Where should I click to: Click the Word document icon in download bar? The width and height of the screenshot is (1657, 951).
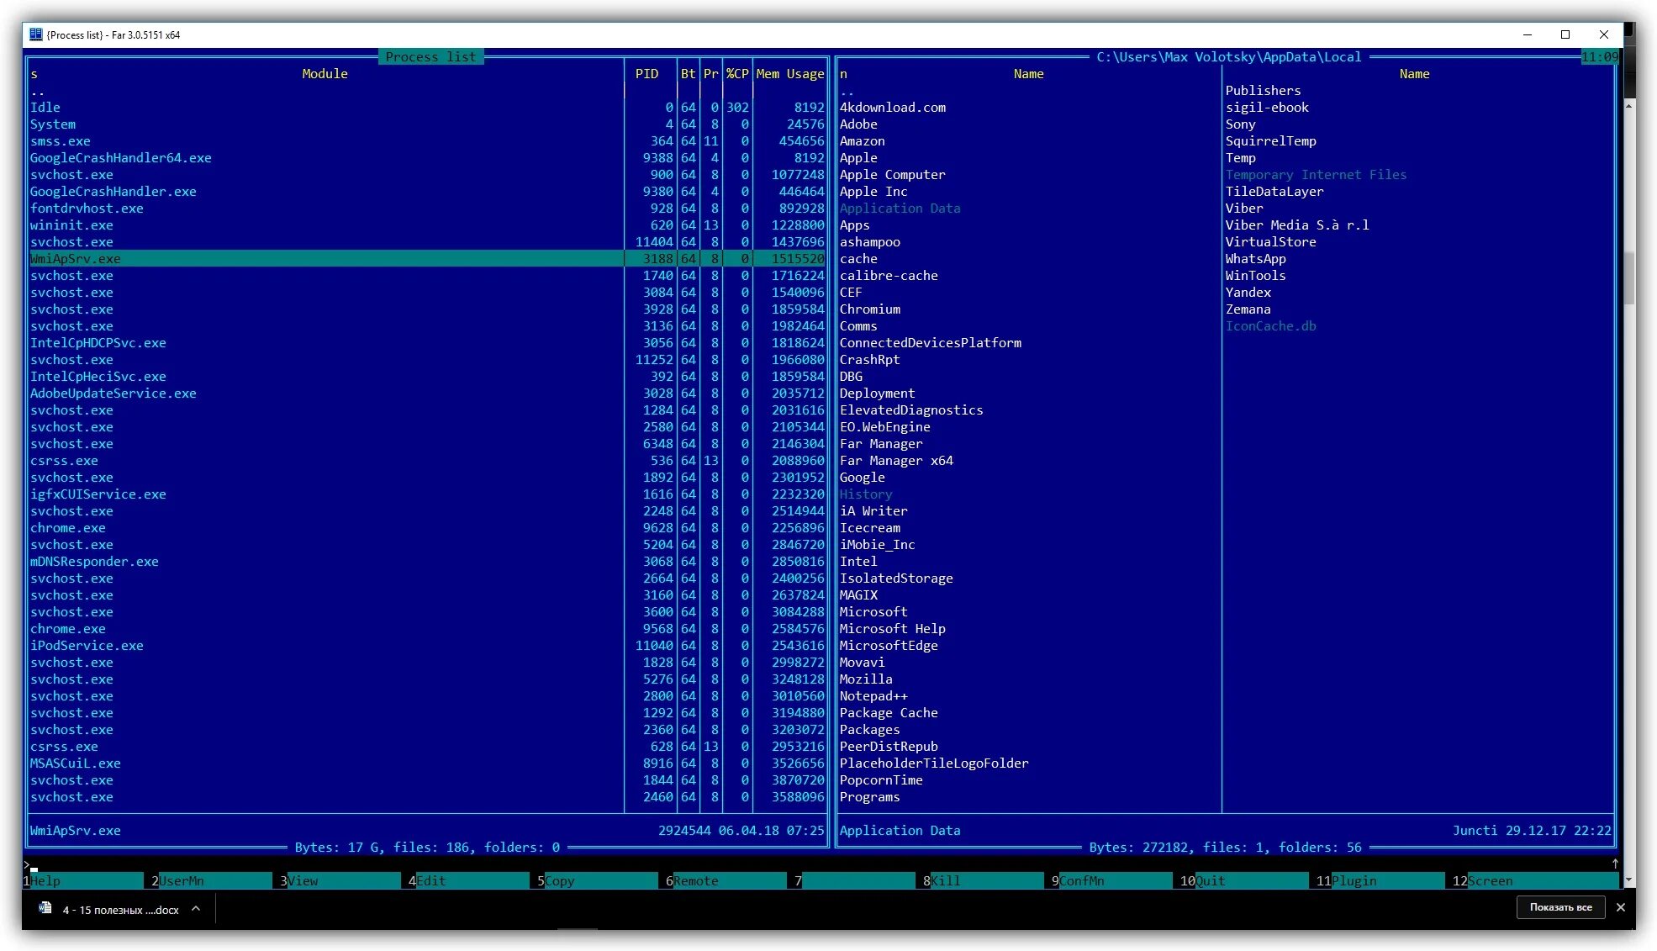(45, 908)
